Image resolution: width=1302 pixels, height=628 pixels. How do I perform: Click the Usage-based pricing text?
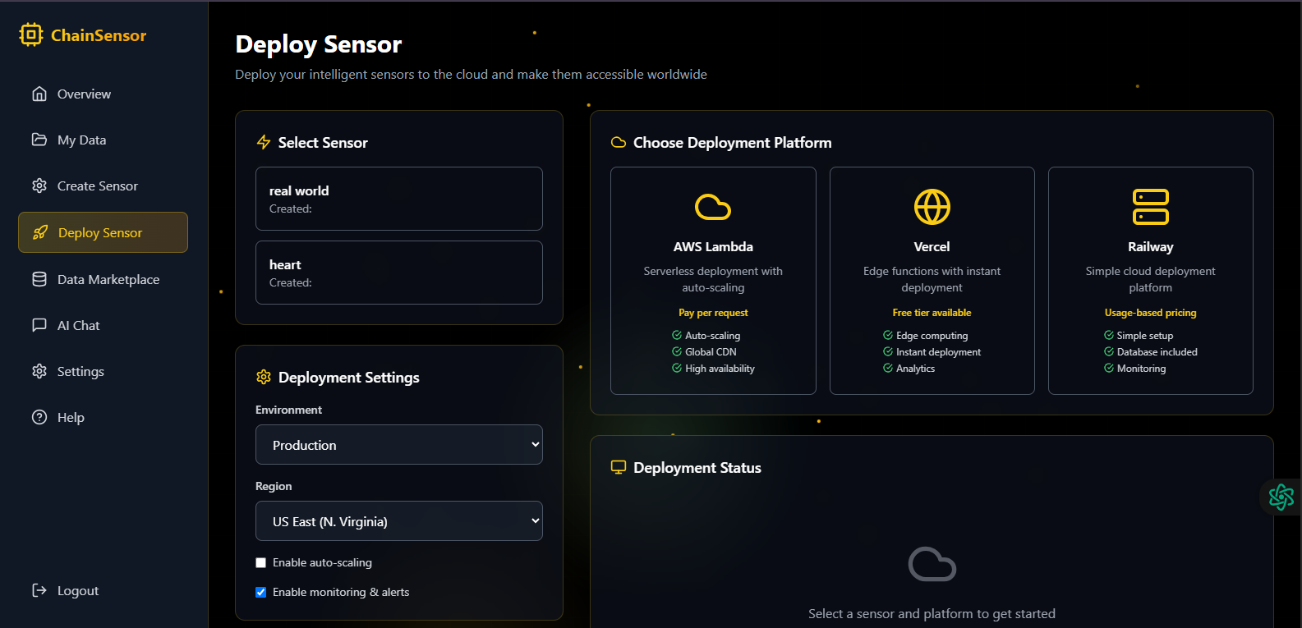coord(1151,313)
